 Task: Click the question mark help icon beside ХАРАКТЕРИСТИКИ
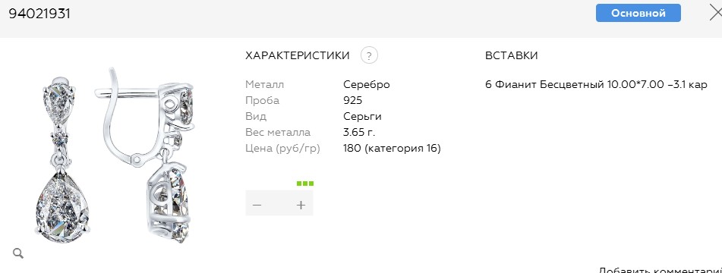point(369,55)
